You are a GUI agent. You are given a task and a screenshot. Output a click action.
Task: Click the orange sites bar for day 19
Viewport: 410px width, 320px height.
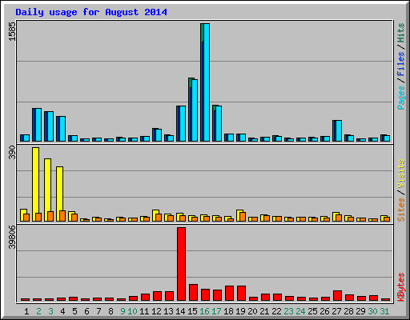coord(243,217)
